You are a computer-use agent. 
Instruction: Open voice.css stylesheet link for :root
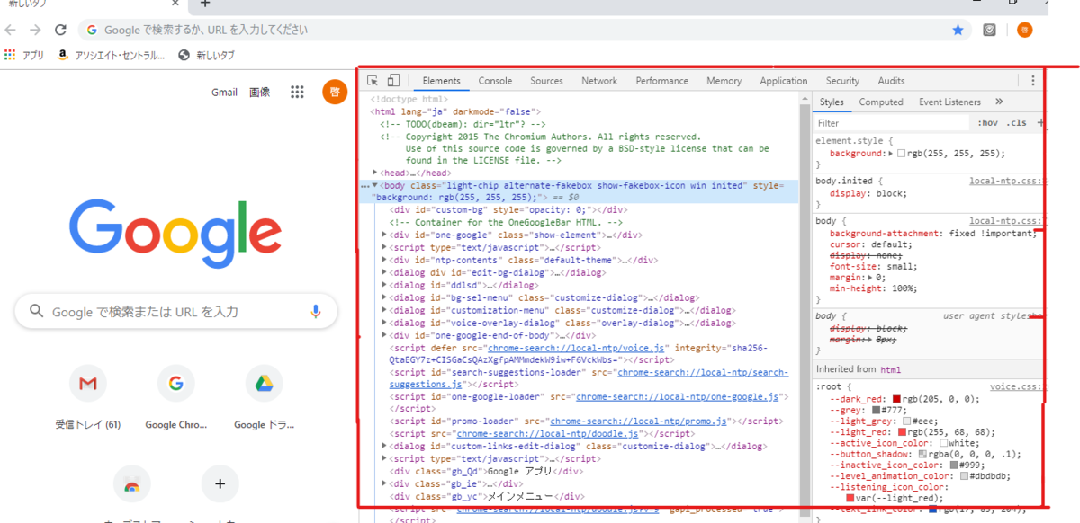1017,386
